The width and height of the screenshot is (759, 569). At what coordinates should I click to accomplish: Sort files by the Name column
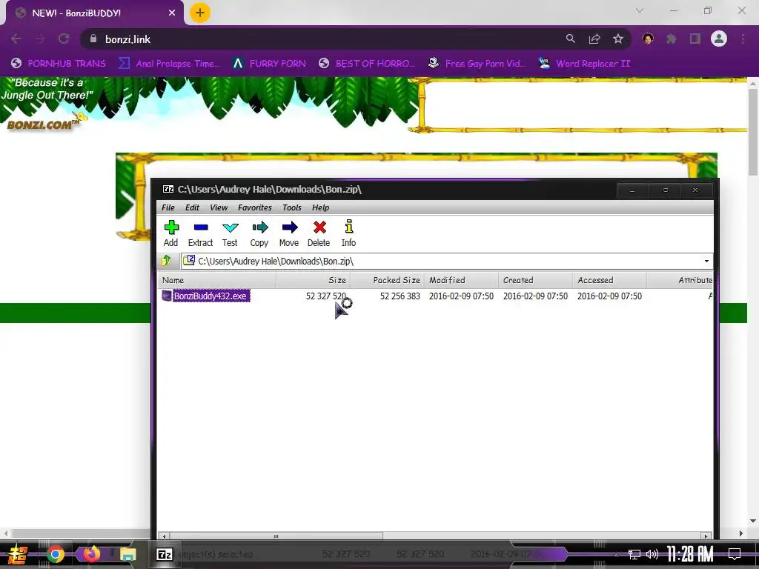[217, 280]
